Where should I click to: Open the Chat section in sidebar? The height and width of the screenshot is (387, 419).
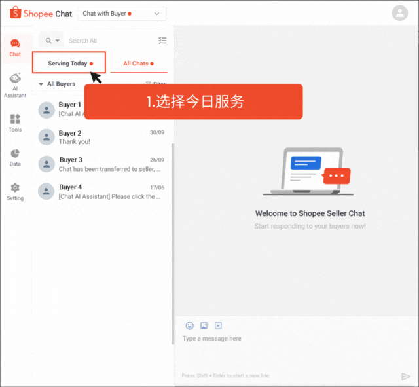pyautogui.click(x=15, y=48)
